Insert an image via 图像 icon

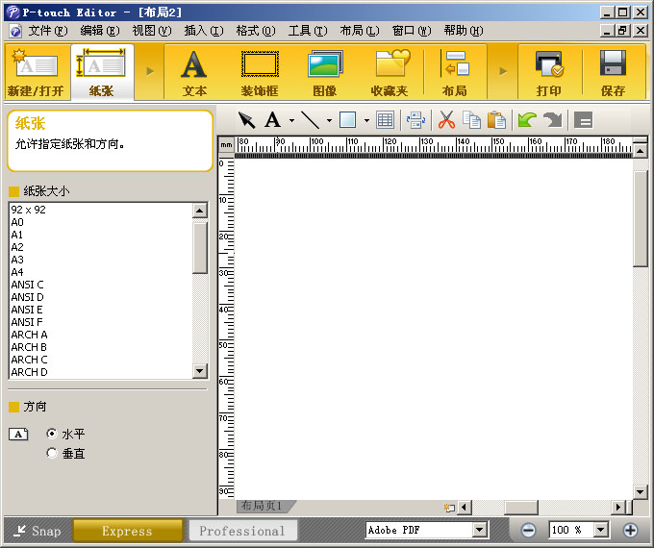tap(325, 72)
